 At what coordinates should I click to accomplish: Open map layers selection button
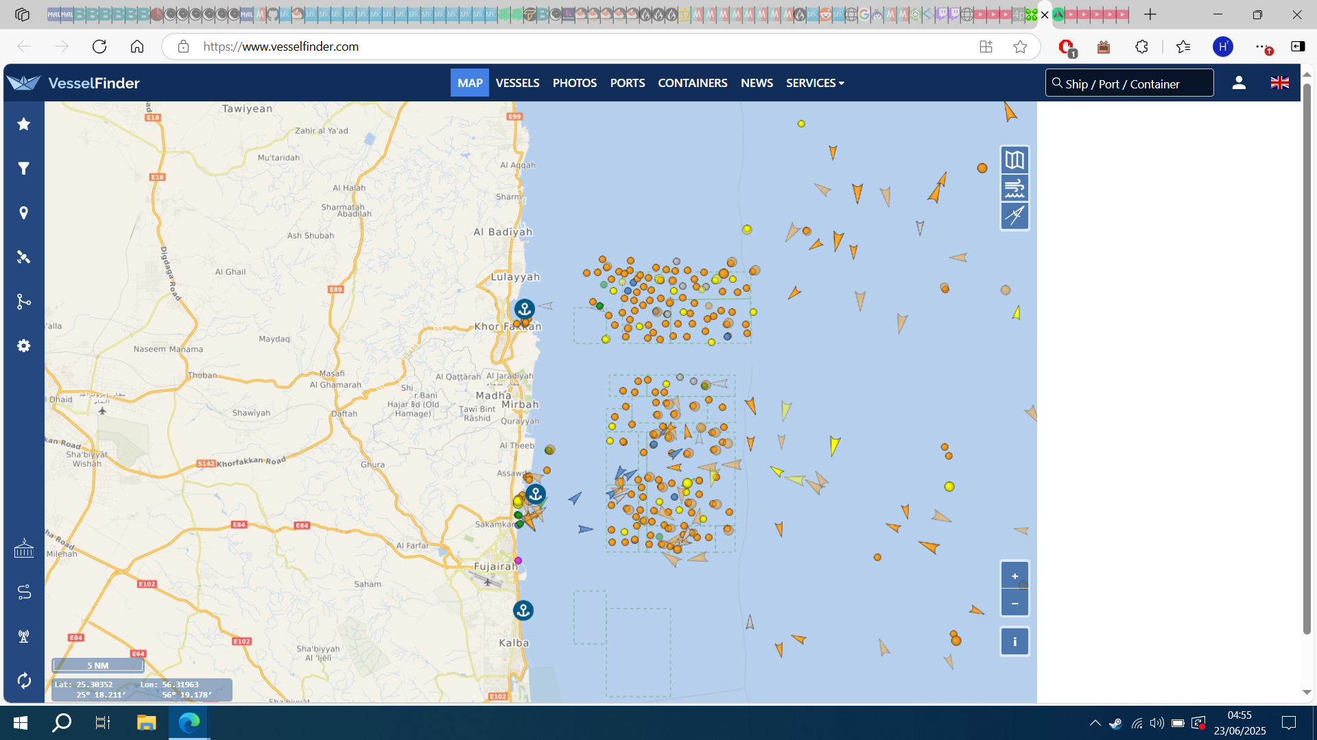(1015, 160)
